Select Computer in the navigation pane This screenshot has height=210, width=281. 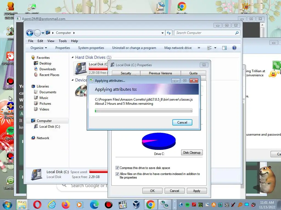pyautogui.click(x=44, y=121)
